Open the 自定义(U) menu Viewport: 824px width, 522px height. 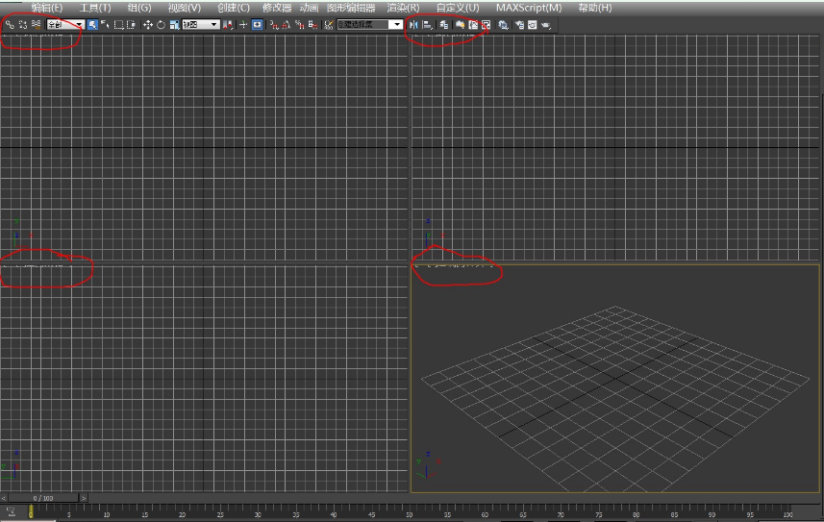(458, 8)
